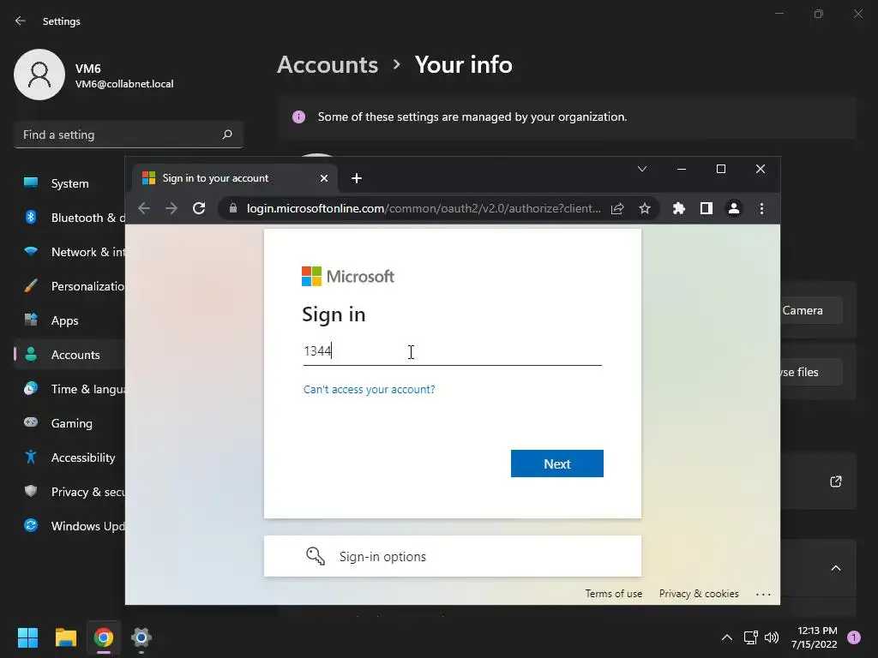Open System settings category
Screen dimensions: 878x658
coord(69,183)
